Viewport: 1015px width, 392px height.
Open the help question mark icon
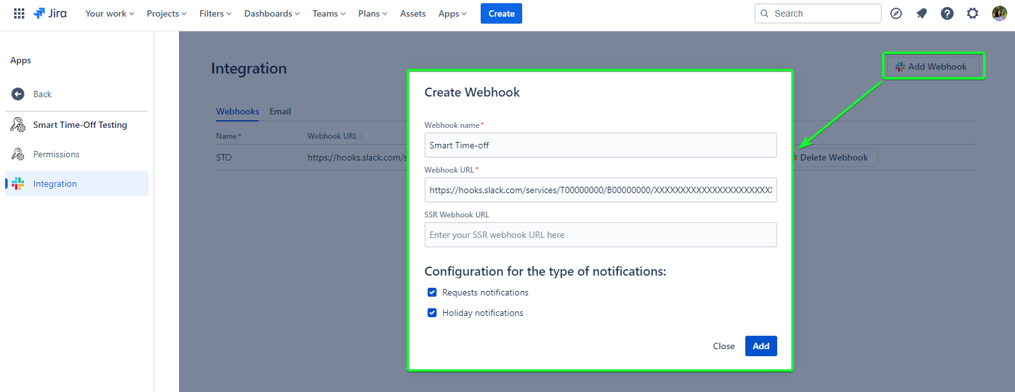[947, 13]
